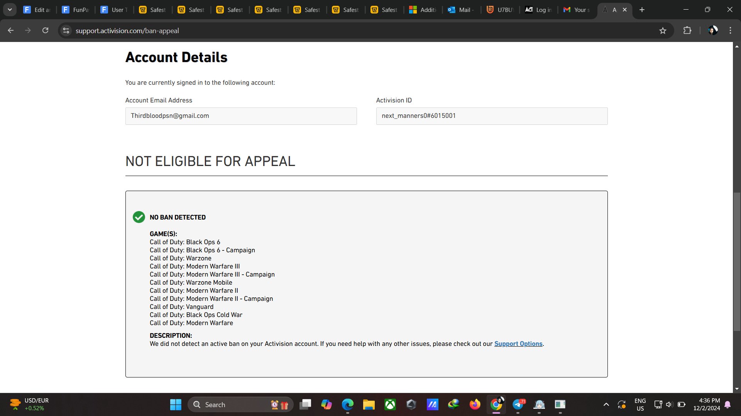This screenshot has width=741, height=416.
Task: Switch to the Microsoft 'Additi' tab
Action: [423, 10]
